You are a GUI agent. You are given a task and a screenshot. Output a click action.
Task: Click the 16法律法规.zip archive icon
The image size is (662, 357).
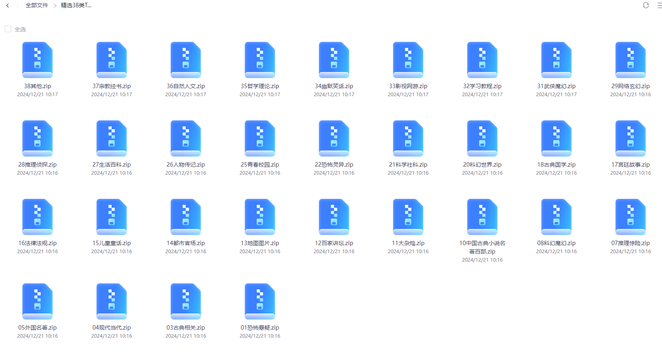(x=37, y=217)
